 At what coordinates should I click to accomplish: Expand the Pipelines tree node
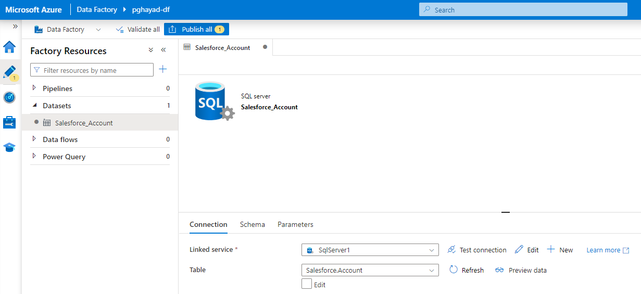pos(34,88)
